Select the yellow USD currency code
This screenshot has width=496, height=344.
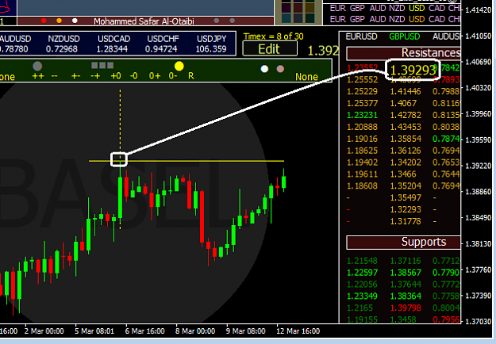(x=417, y=8)
